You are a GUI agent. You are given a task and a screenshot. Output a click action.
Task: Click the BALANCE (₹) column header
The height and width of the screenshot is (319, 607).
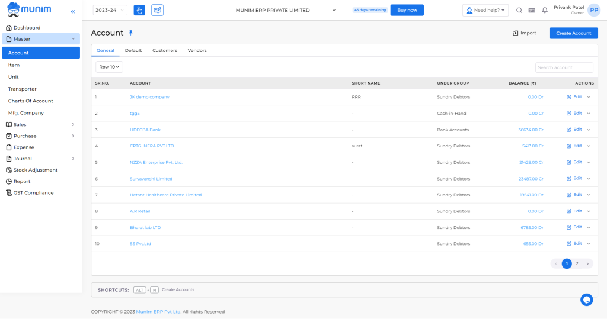coord(522,83)
